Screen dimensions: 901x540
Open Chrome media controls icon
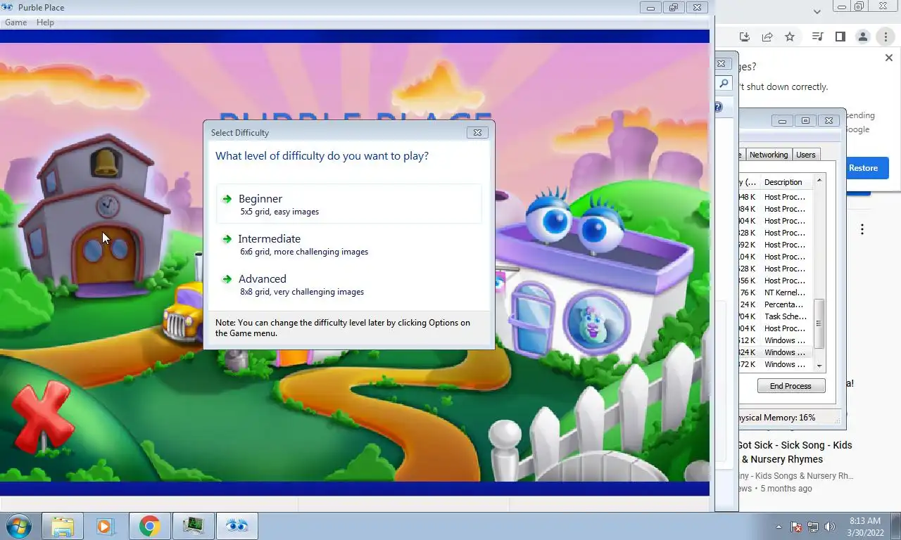point(817,37)
